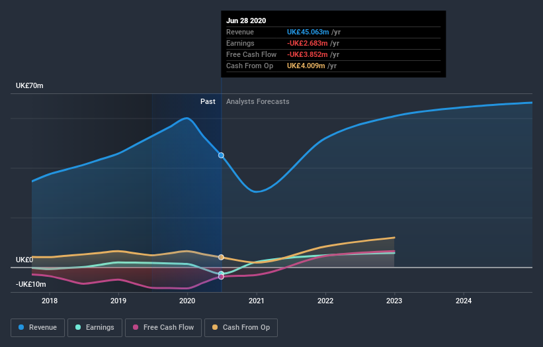543x347 pixels.
Task: Click the 2018 x-axis label
Action: tap(50, 301)
